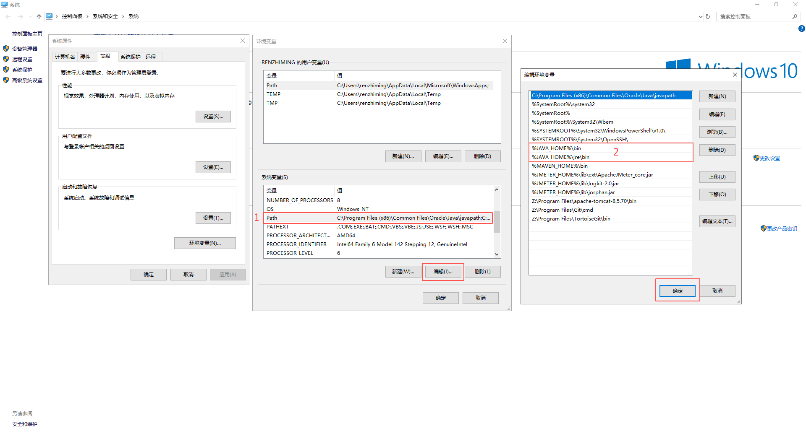Click 取消 in the 环境变量 dialog
806x436 pixels.
pos(481,298)
